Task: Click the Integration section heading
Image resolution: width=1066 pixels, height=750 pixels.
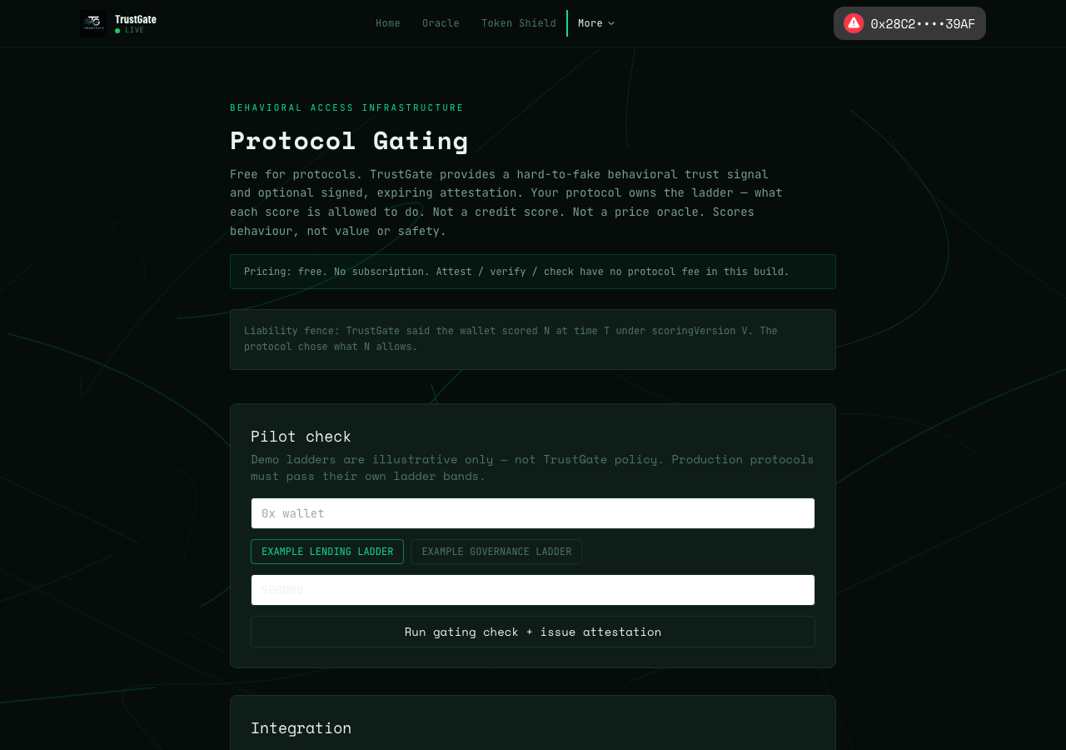Action: 301,728
